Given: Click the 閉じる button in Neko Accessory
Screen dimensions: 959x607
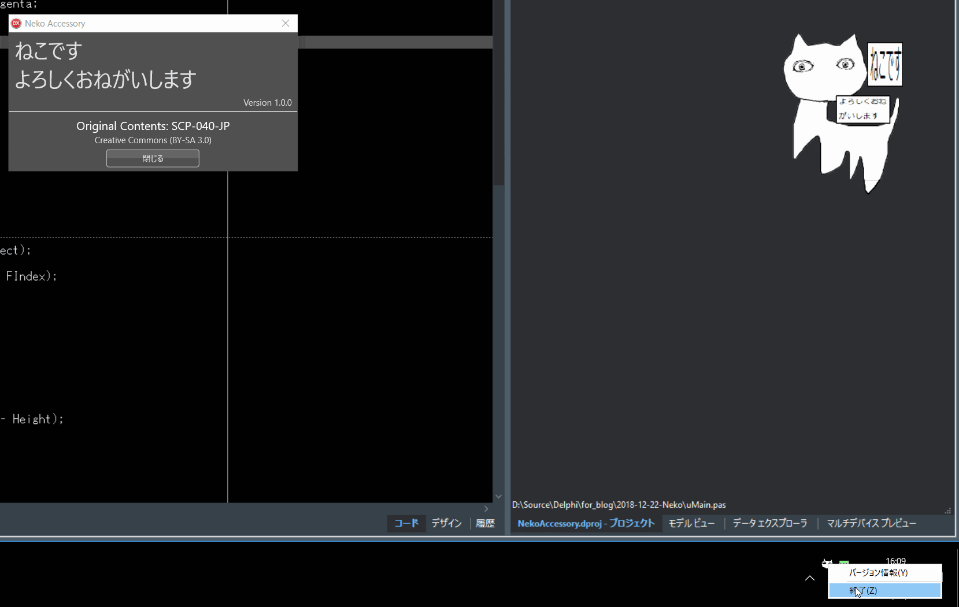Looking at the screenshot, I should click(x=153, y=158).
